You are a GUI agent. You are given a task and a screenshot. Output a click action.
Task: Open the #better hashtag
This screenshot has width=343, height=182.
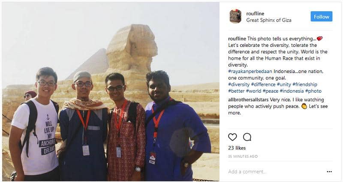236,91
